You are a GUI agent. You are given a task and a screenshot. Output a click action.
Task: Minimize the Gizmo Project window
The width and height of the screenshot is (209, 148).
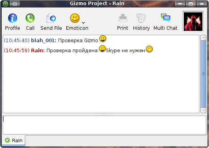pos(180,4)
